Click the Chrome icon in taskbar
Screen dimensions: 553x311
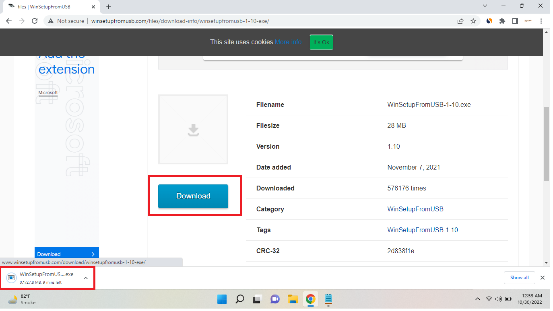click(x=310, y=299)
